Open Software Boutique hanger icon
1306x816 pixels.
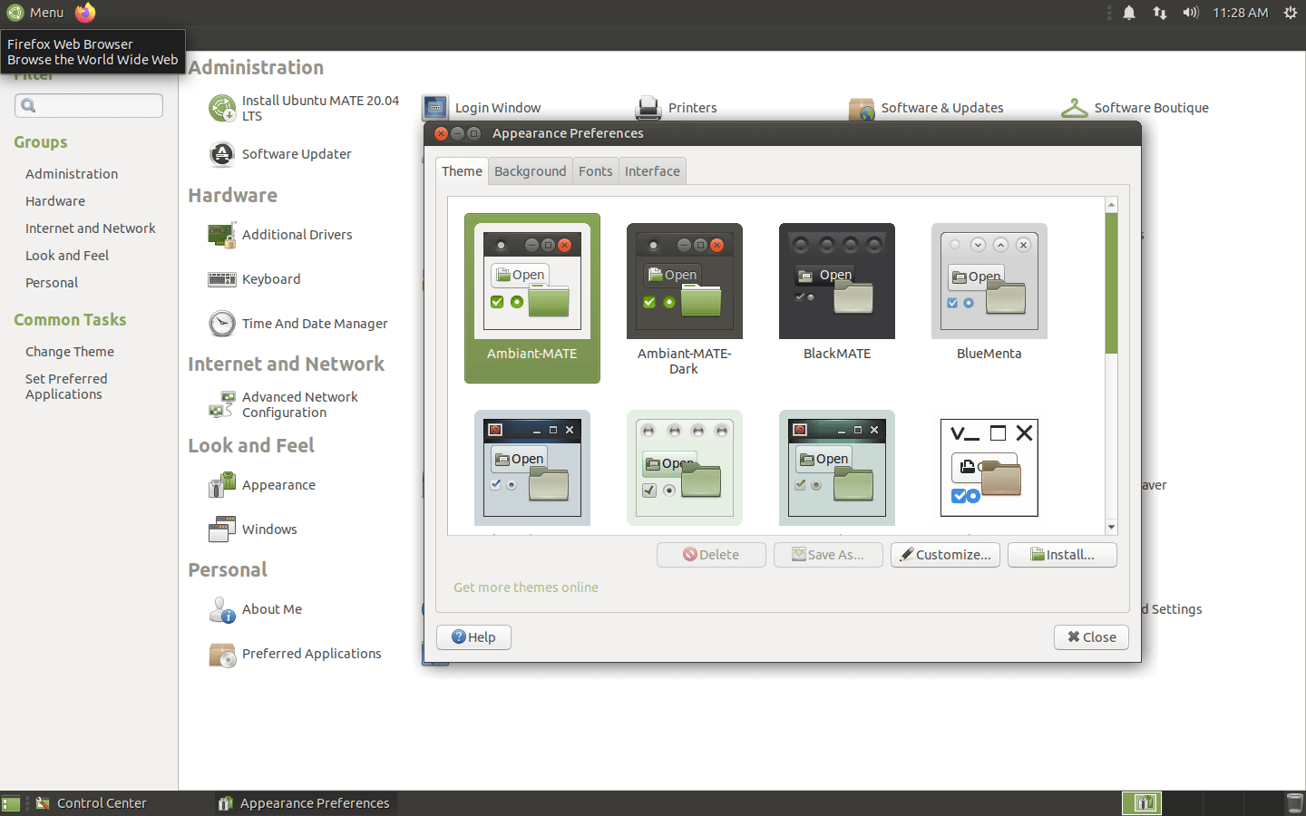[x=1075, y=108]
